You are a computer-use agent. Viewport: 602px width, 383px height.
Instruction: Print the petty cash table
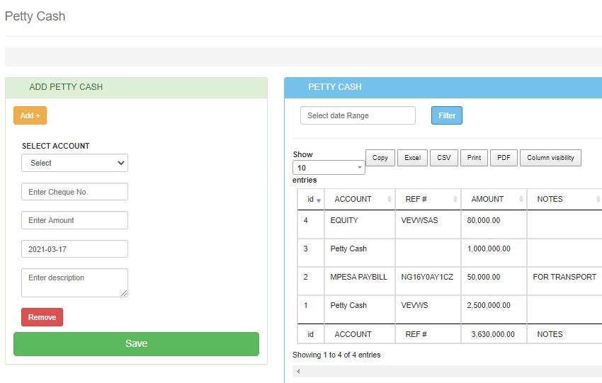click(x=474, y=158)
